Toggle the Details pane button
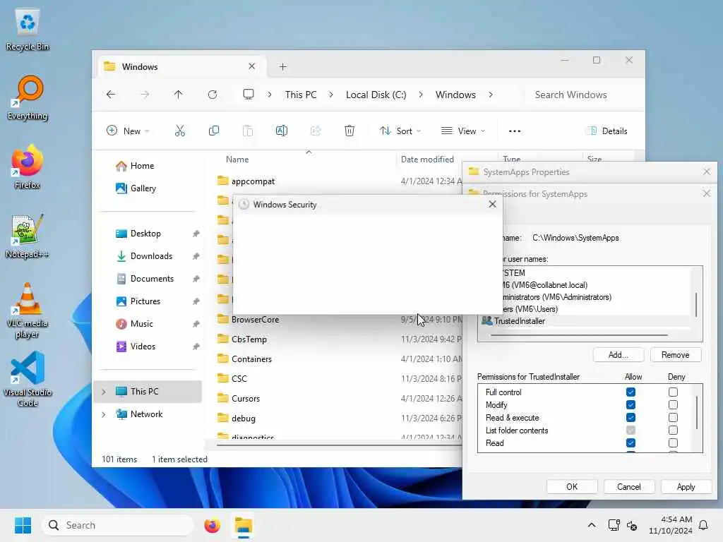Image resolution: width=723 pixels, height=542 pixels. pos(607,131)
